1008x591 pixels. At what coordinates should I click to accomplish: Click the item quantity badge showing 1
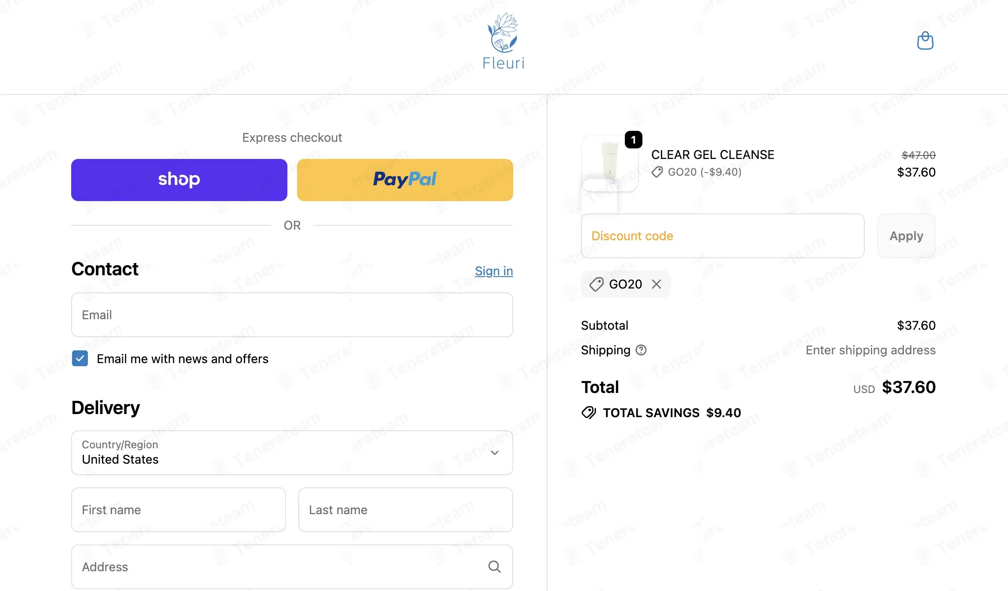(x=633, y=140)
